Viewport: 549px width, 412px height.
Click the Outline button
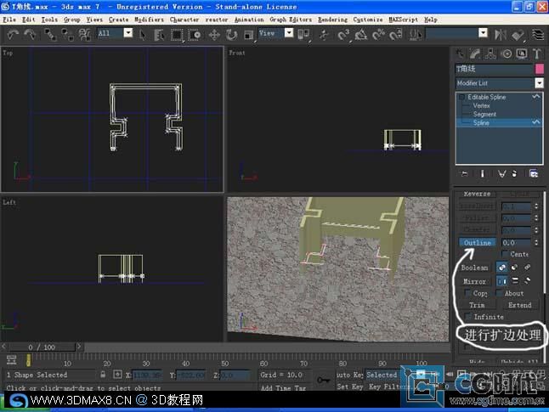pos(478,243)
